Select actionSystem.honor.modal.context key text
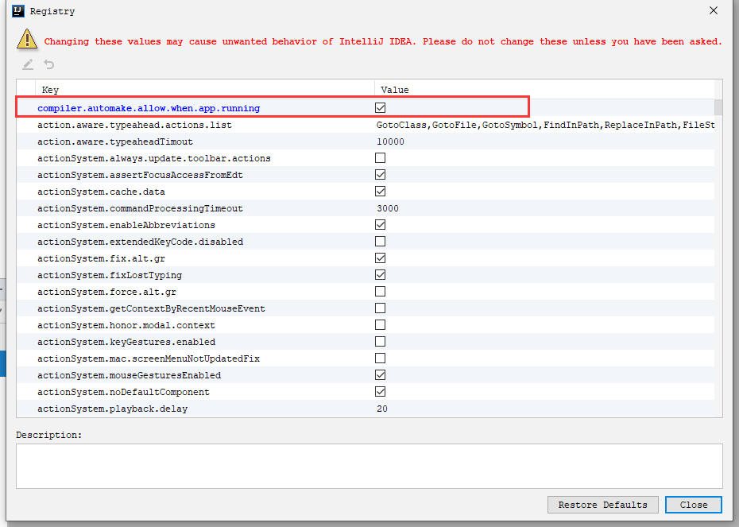The height and width of the screenshot is (527, 739). 126,325
